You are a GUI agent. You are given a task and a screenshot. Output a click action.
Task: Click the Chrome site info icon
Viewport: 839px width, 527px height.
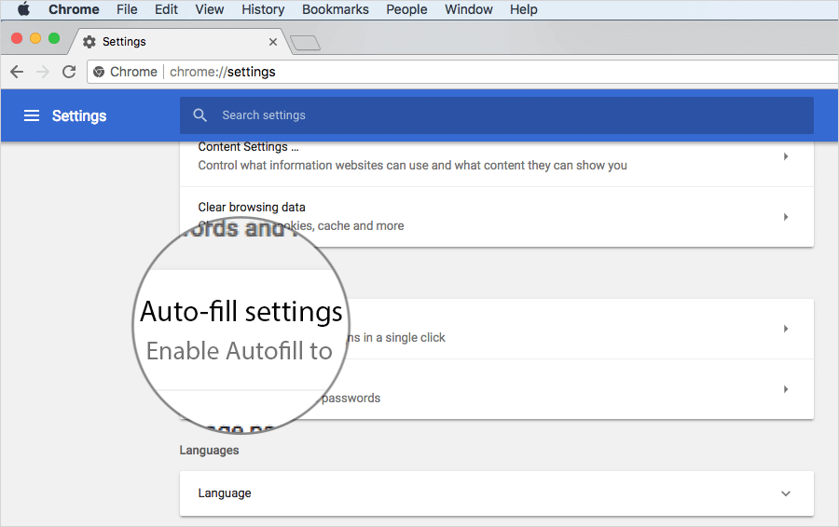point(99,72)
